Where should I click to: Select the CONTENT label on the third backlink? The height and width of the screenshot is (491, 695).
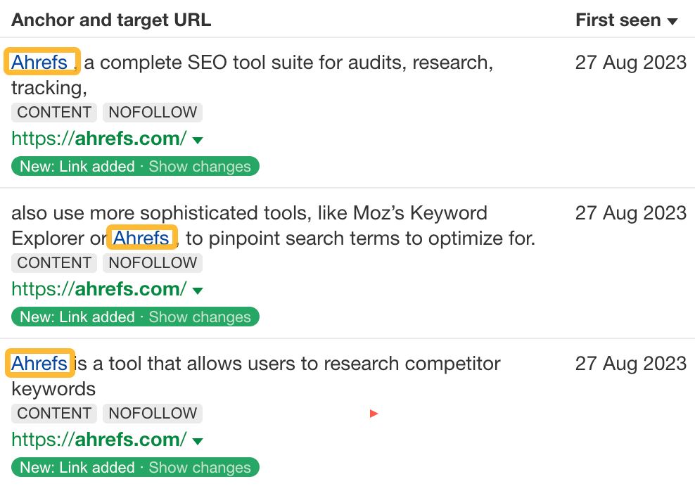click(53, 414)
